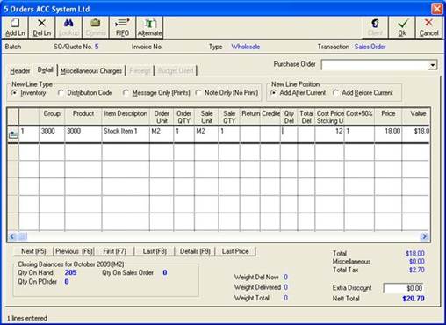Click the Wholesale type value

click(246, 47)
